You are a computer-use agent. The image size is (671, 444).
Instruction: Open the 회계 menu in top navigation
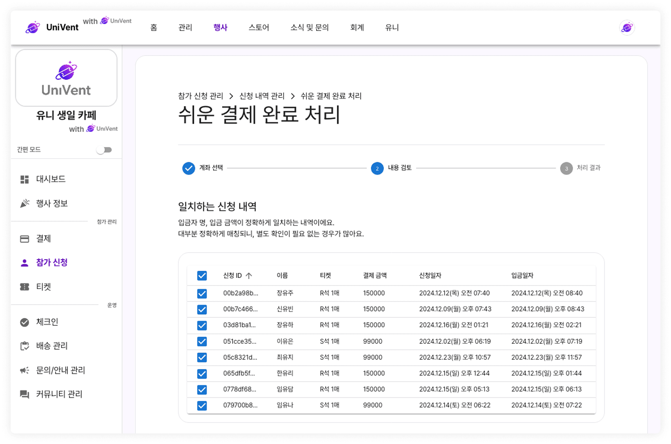pyautogui.click(x=357, y=28)
